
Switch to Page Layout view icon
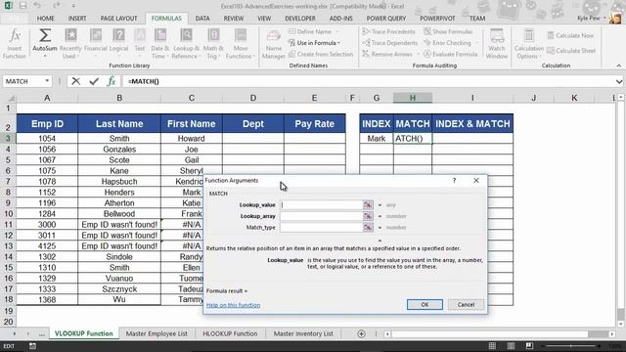coord(511,346)
